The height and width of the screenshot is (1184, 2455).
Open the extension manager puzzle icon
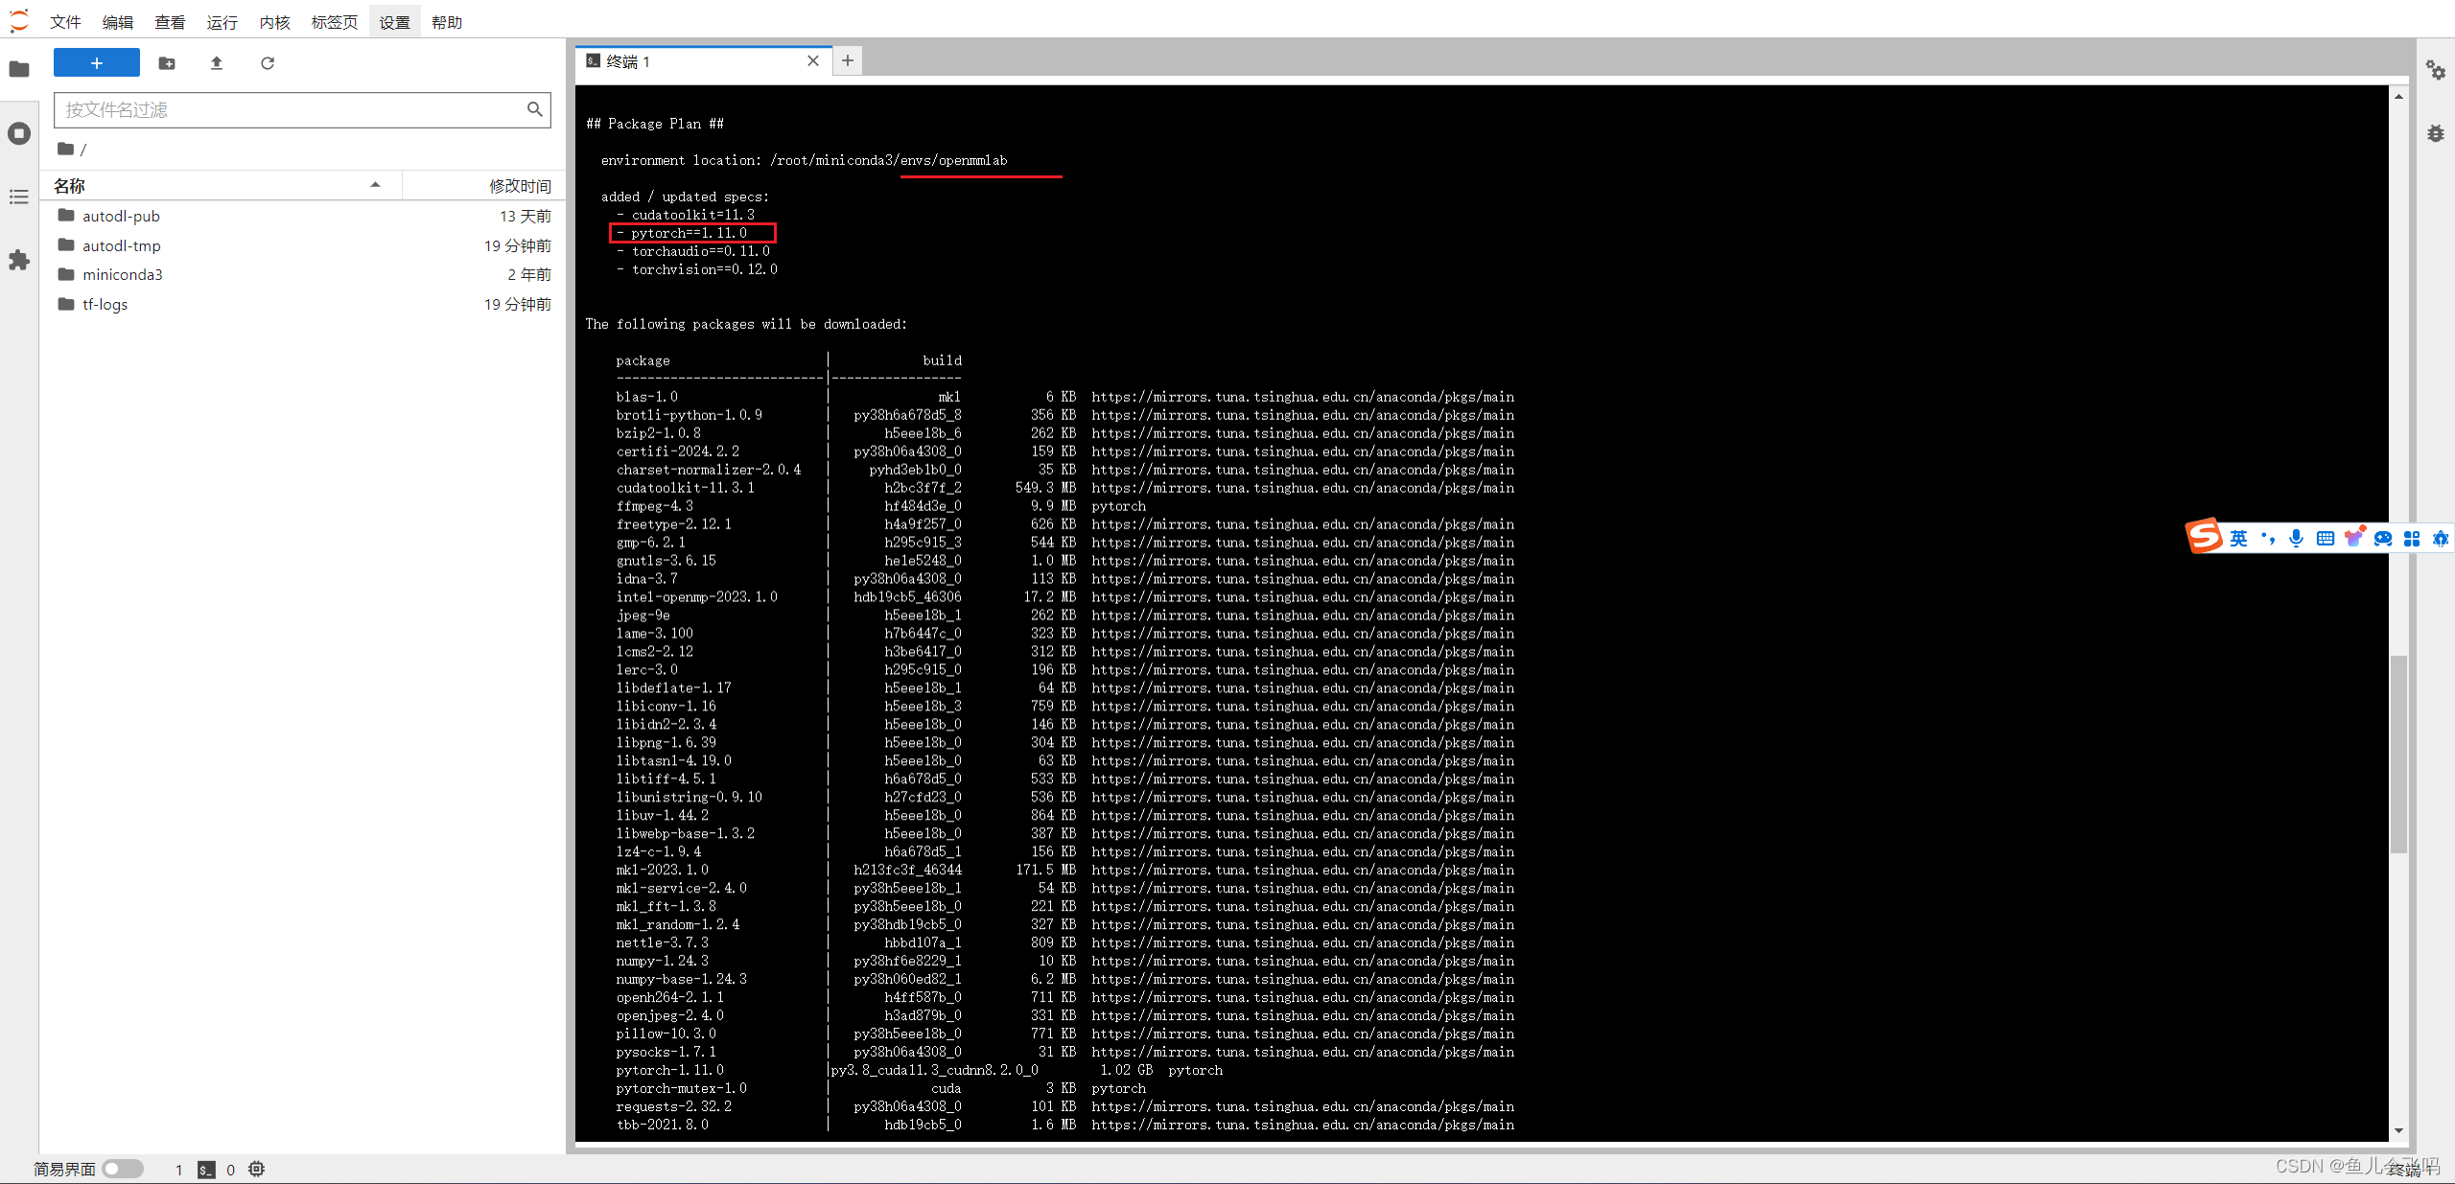point(19,260)
